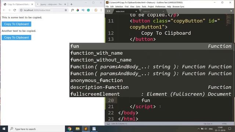Open Chrome from taskbar
This screenshot has height=132, width=235.
tap(69, 129)
